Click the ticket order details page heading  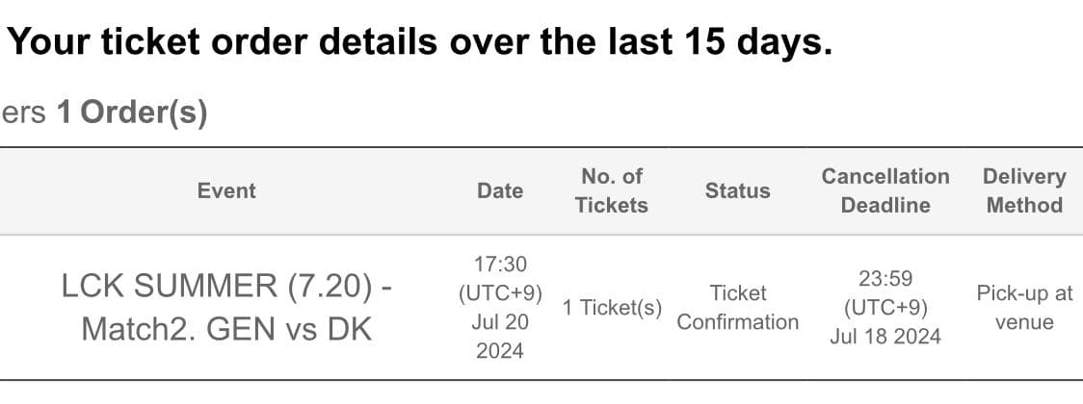click(419, 41)
